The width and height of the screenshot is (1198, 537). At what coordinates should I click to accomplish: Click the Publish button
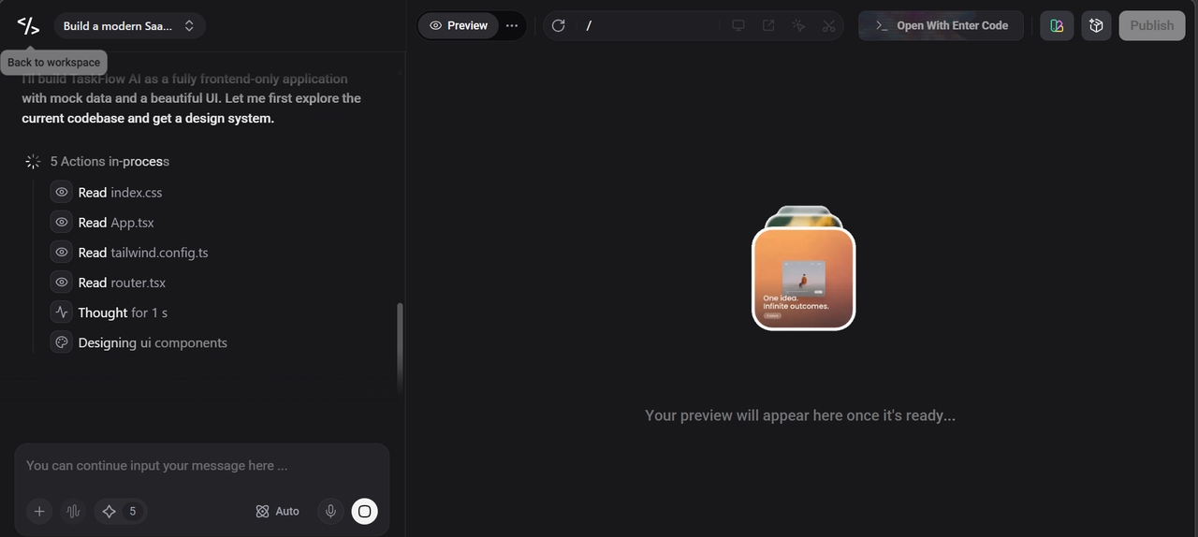(1151, 25)
